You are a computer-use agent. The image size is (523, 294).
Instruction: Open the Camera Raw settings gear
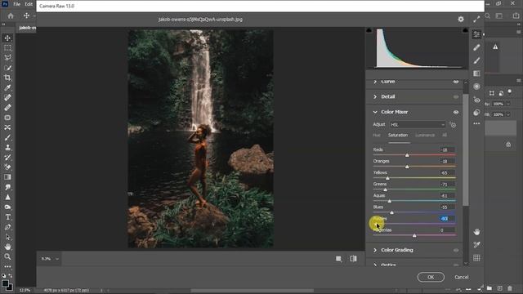coord(461,20)
